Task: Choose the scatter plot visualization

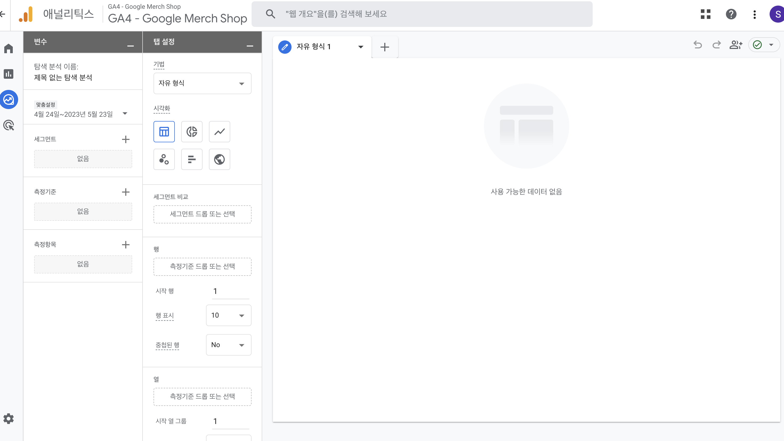Action: point(164,159)
